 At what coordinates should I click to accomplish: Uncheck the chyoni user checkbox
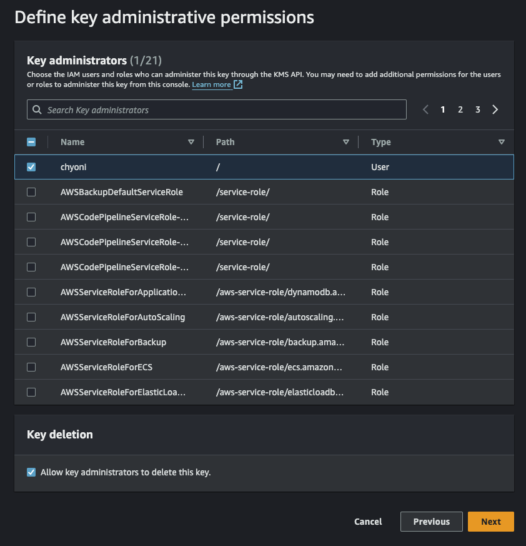[31, 167]
